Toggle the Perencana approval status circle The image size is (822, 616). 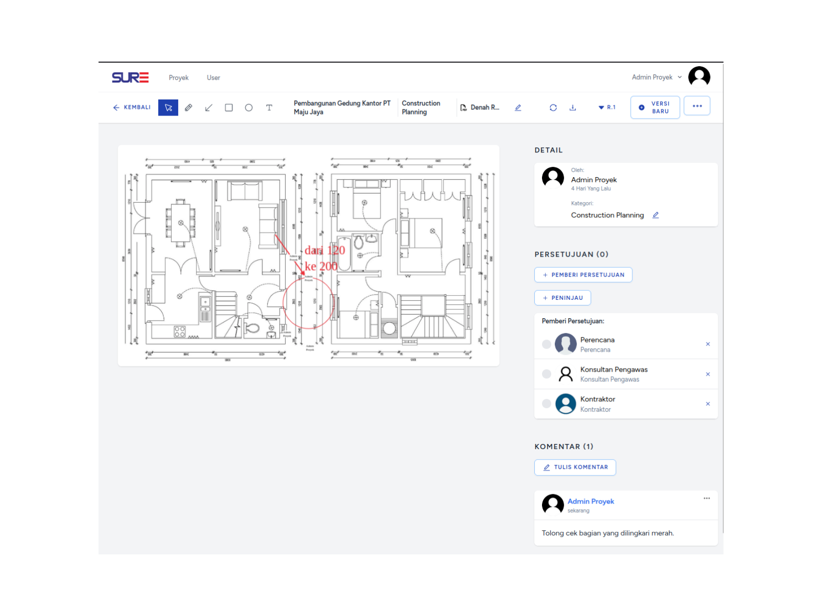point(547,344)
